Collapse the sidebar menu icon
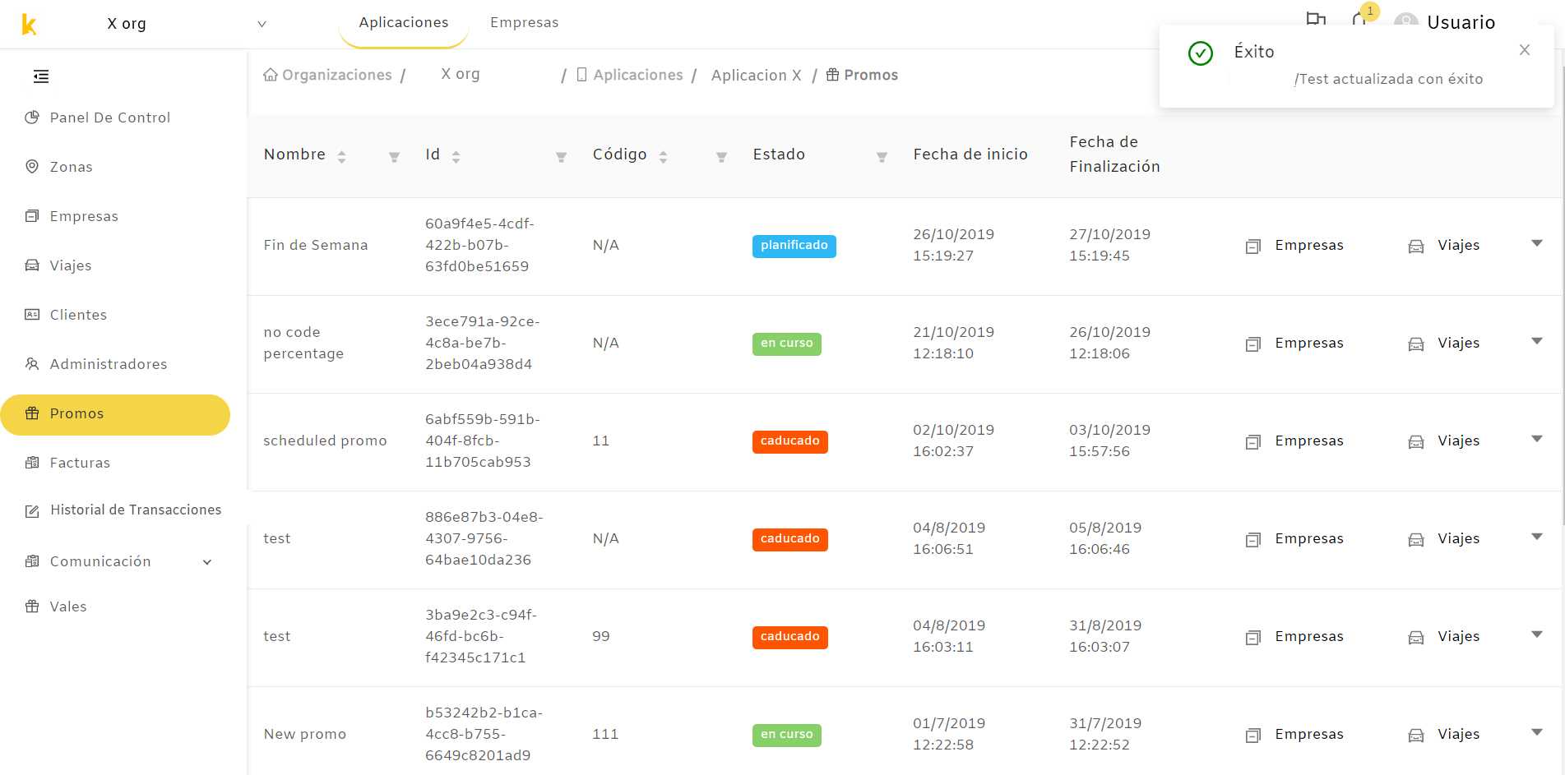 (41, 76)
